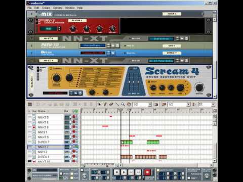
Task: Select the Magnify tool
Action: coord(123,105)
